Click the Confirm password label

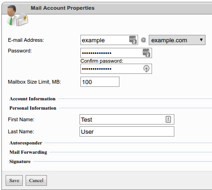point(102,61)
